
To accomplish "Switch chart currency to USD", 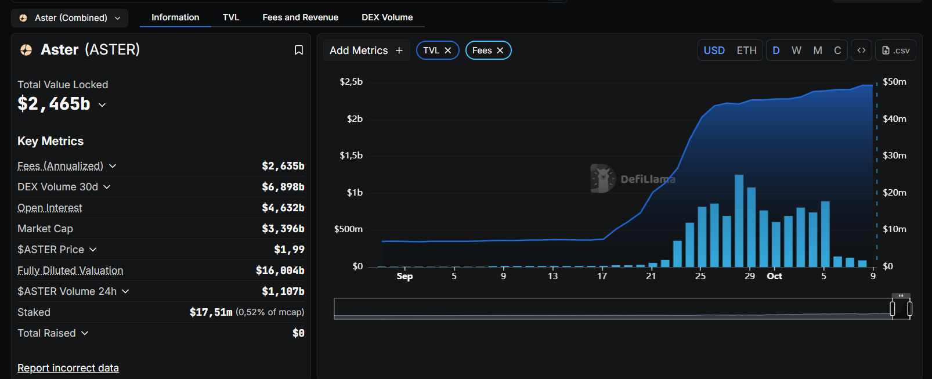I will pos(714,50).
